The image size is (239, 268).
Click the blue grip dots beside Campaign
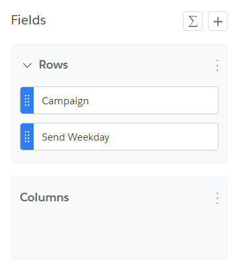click(x=27, y=100)
